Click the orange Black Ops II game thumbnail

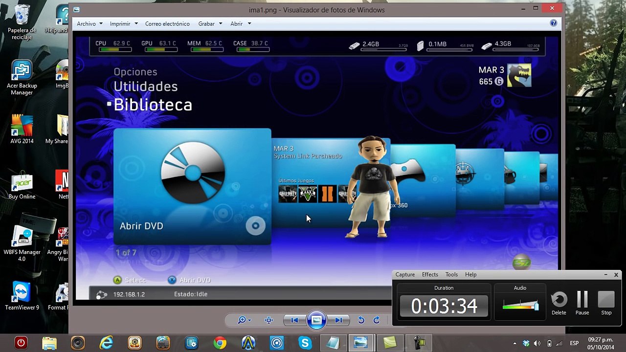click(327, 194)
